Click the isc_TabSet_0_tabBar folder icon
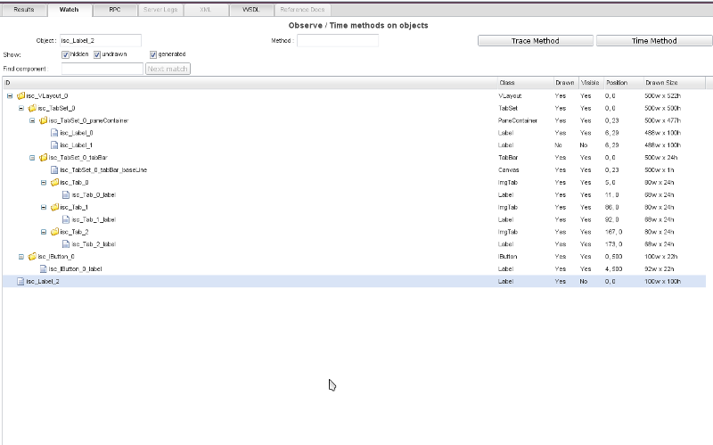Screen dimensions: 713x445 click(43, 158)
